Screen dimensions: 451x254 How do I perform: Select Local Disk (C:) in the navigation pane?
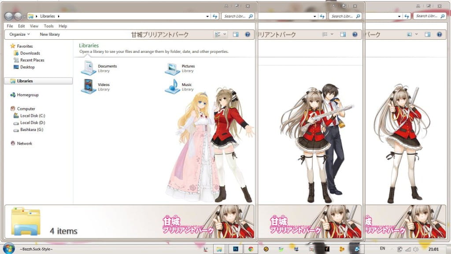pyautogui.click(x=32, y=116)
